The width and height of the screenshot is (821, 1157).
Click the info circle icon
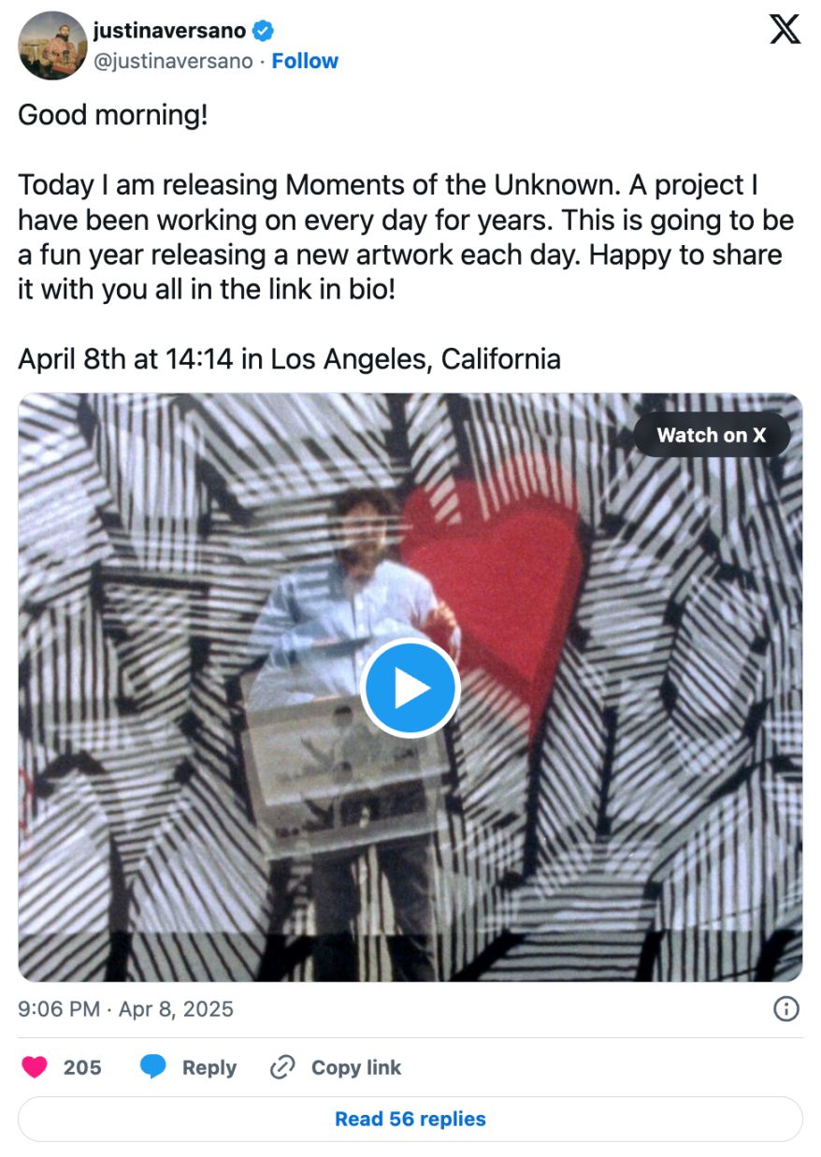point(786,1008)
